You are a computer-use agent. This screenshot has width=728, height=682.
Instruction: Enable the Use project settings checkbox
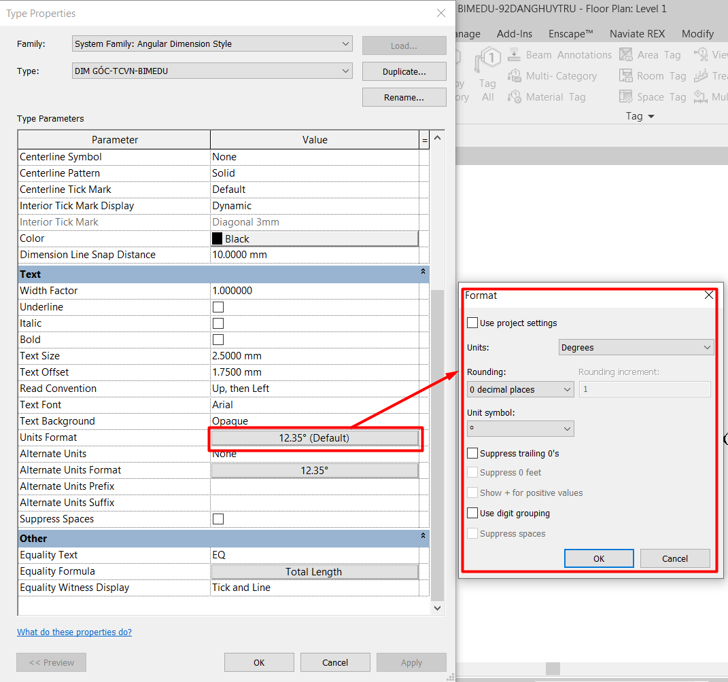[472, 323]
